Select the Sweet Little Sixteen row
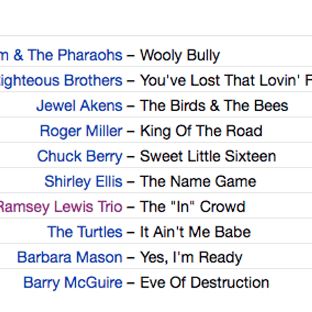This screenshot has width=312, height=312. (x=156, y=157)
